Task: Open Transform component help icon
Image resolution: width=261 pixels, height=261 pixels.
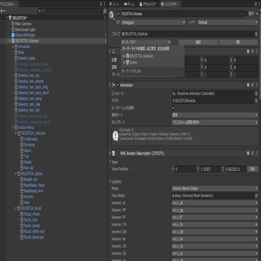Action: 248,51
